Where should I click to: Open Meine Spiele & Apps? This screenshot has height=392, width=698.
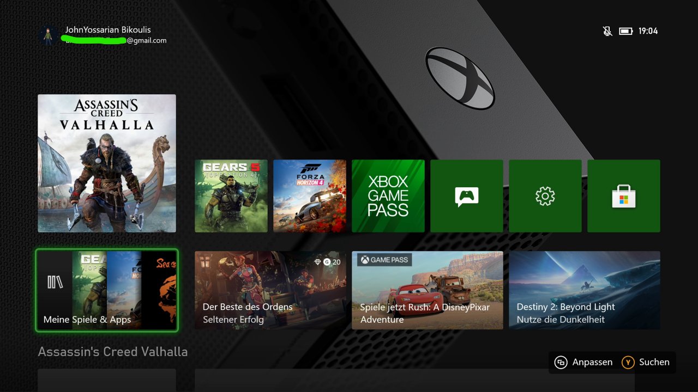(x=107, y=290)
